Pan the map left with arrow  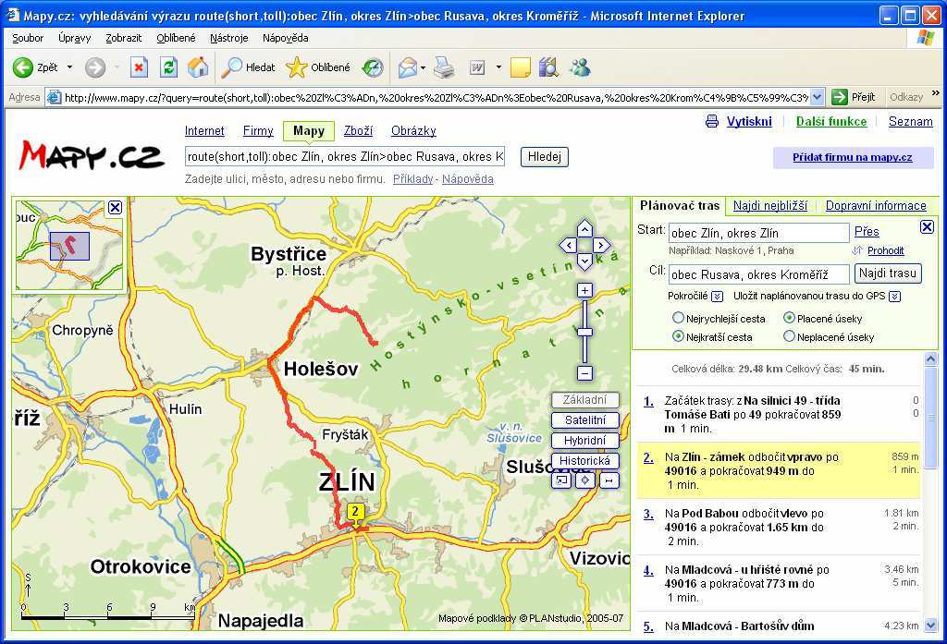(x=568, y=245)
